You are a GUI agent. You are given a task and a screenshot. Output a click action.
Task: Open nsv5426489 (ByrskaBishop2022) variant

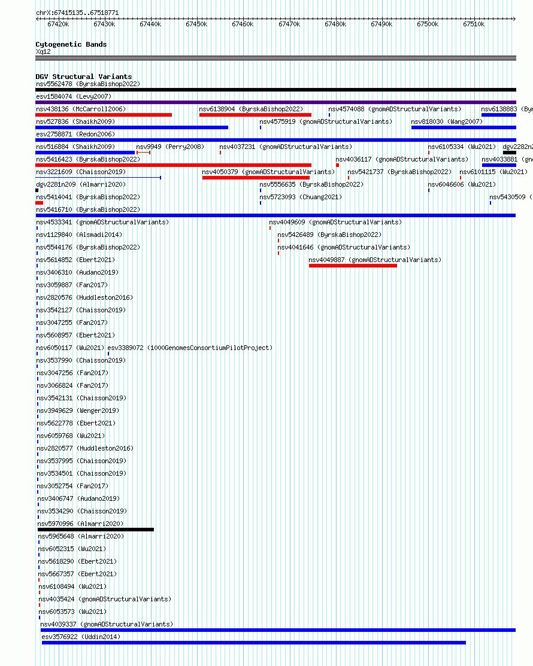(x=329, y=235)
